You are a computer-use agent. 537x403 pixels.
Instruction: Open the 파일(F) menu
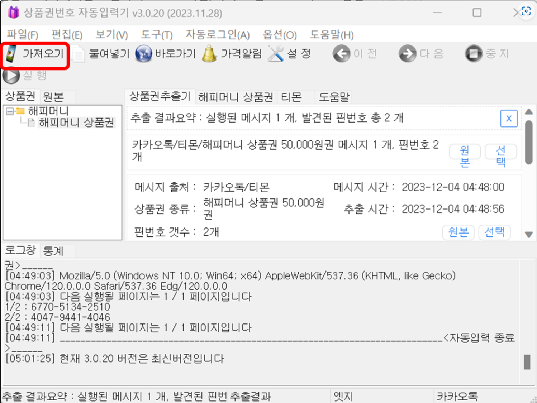point(23,35)
